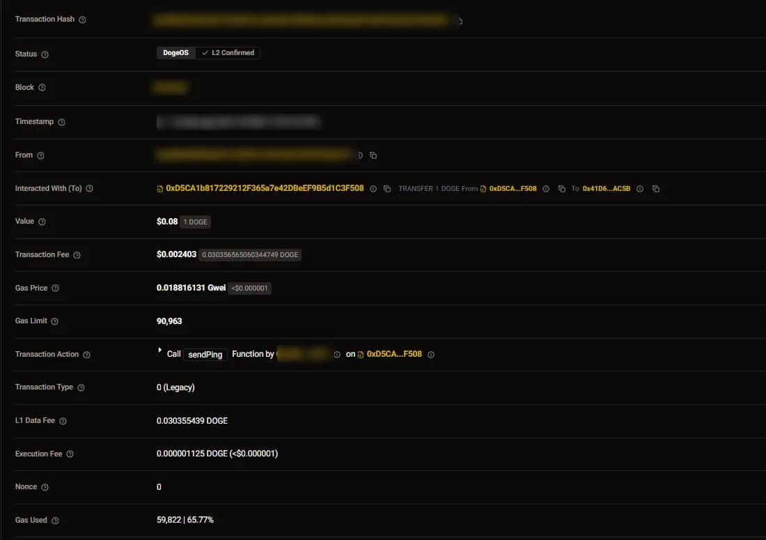This screenshot has width=766, height=540.
Task: Click the TRANSFER 1 DOGE From text
Action: point(438,189)
